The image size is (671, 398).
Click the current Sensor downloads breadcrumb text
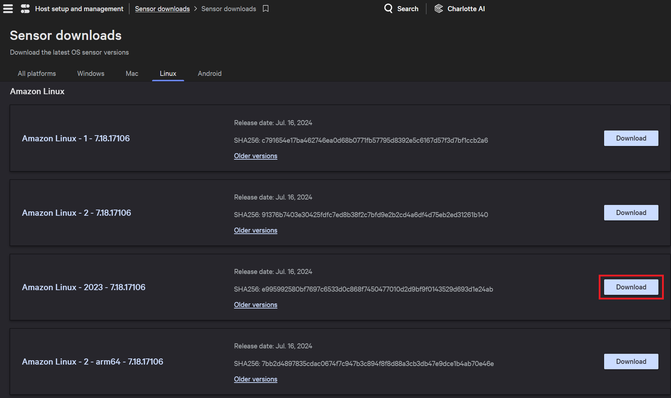tap(229, 9)
